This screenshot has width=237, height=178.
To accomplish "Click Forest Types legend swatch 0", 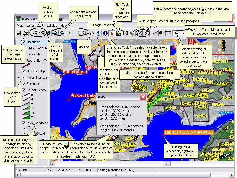I will pyautogui.click(x=26, y=95).
